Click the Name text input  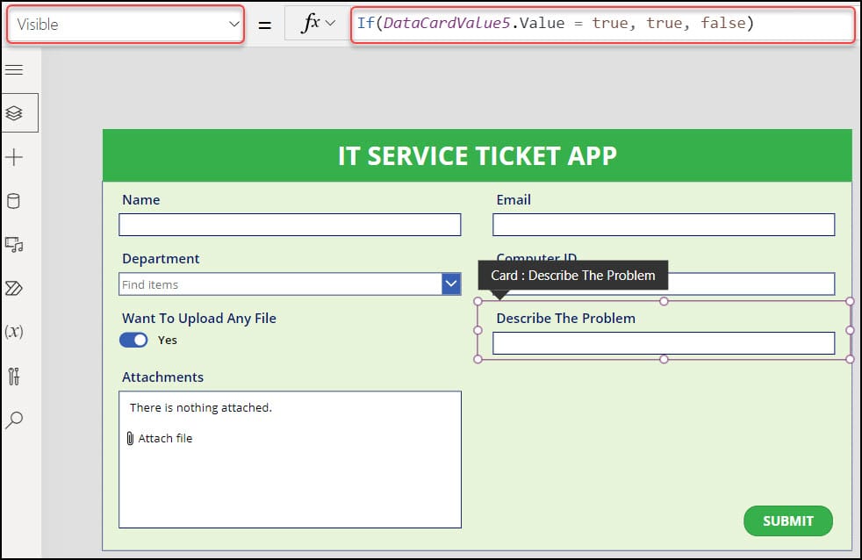coord(290,225)
